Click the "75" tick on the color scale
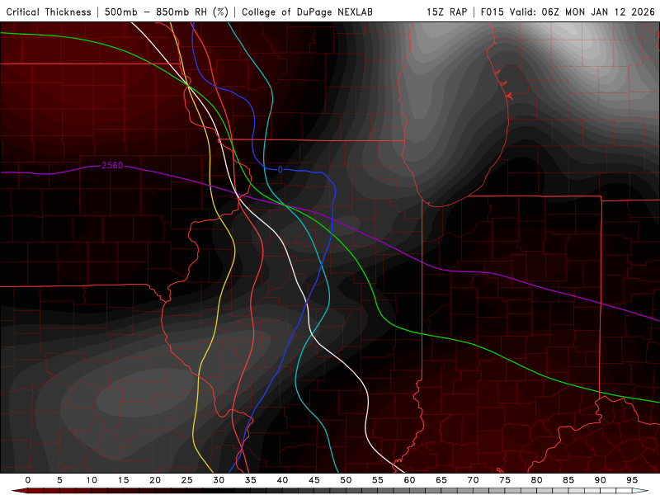This screenshot has width=660, height=495. [x=505, y=480]
